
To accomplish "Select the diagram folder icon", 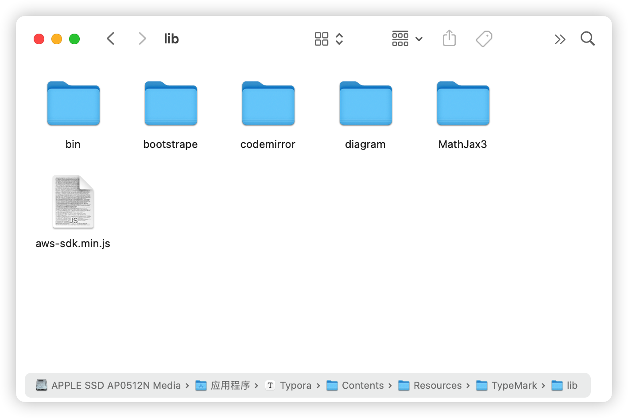I will (366, 103).
